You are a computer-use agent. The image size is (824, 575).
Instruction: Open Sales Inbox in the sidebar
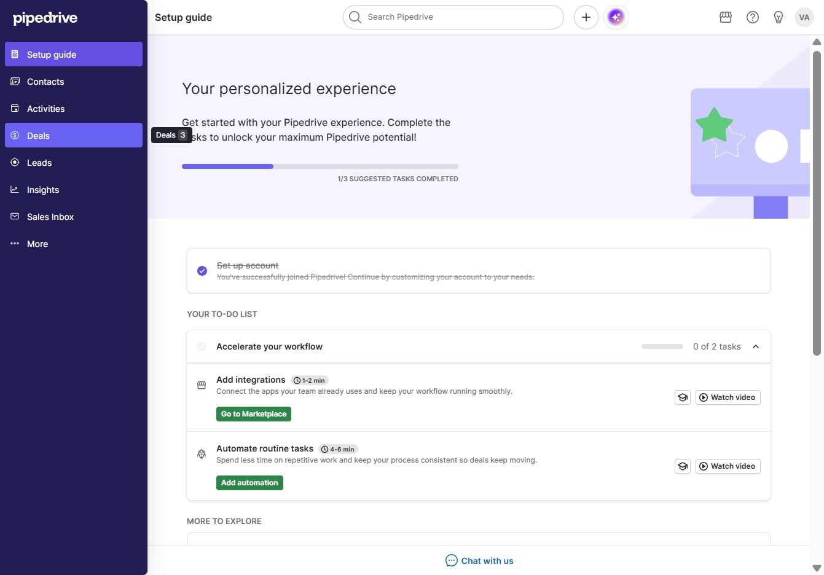coord(74,216)
